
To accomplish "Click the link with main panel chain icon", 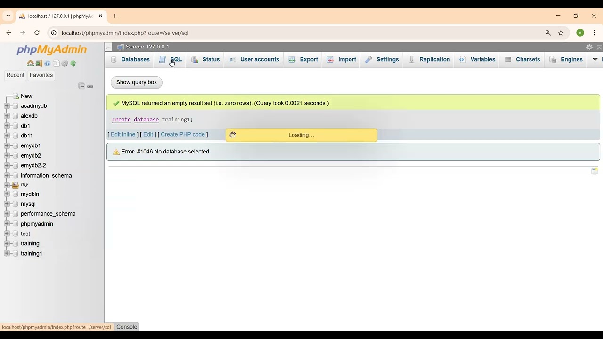I will pos(90,86).
